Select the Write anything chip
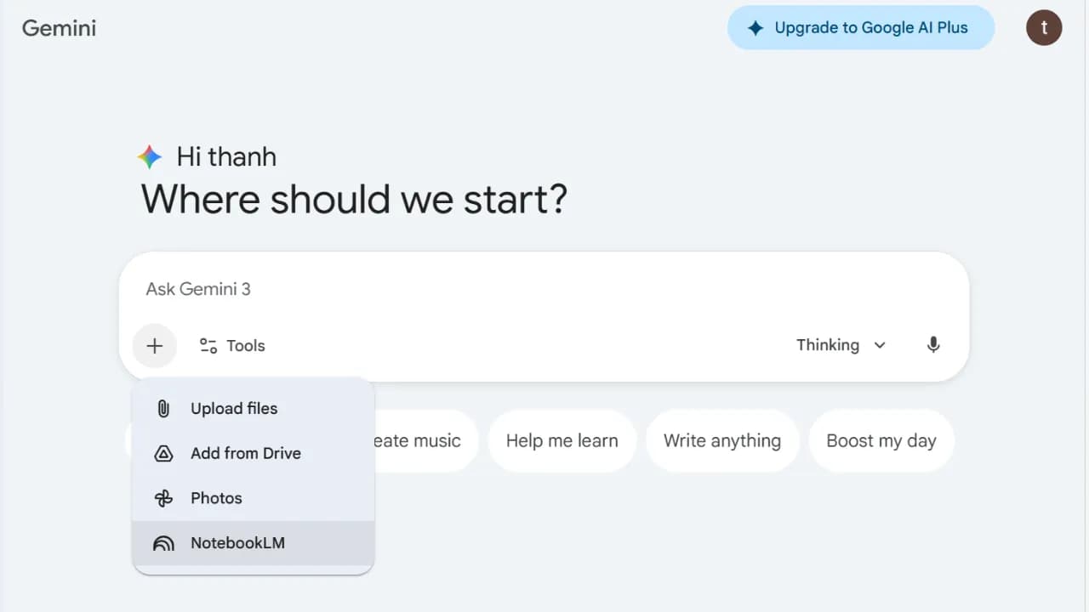Viewport: 1089px width, 612px height. click(x=722, y=440)
